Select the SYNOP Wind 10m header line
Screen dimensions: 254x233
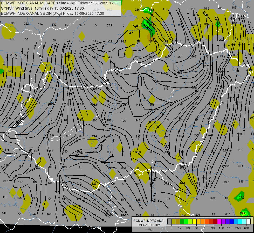click(x=43, y=8)
